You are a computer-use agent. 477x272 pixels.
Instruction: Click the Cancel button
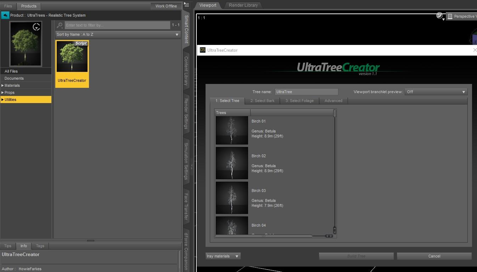tap(434, 256)
